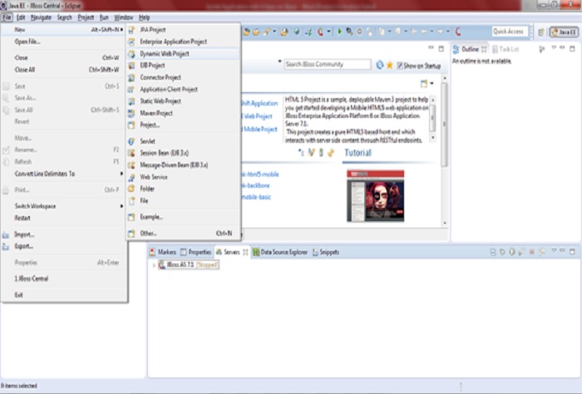Image resolution: width=582 pixels, height=394 pixels.
Task: Click the Maven Project icon
Action: point(131,113)
